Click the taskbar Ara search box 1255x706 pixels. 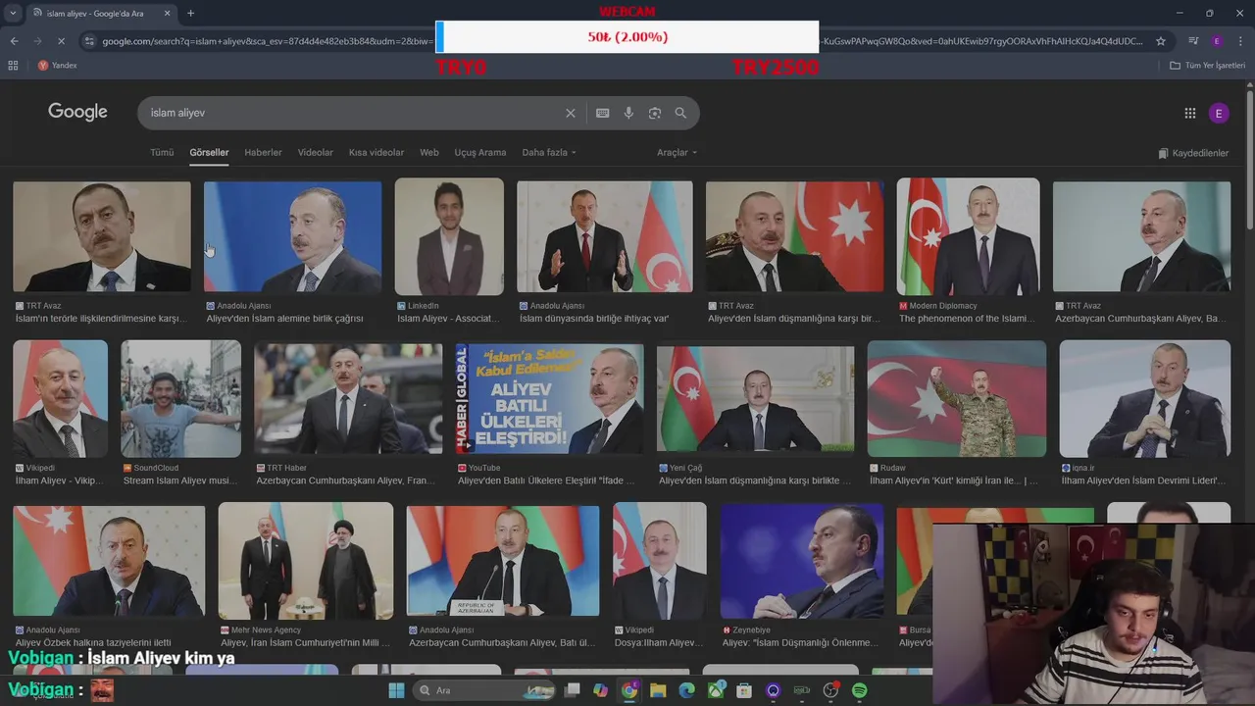[485, 690]
